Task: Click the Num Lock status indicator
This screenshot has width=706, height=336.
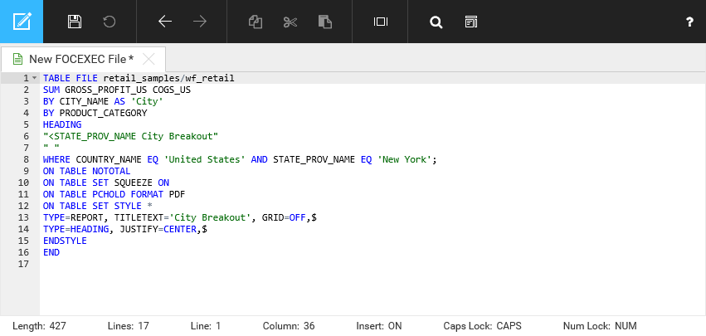Action: [600, 326]
